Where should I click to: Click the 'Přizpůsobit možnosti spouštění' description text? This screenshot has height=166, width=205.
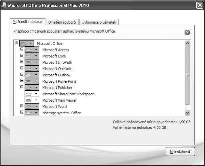point(64,31)
